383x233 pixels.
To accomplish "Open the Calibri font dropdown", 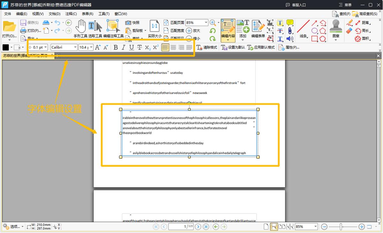I will pyautogui.click(x=75, y=47).
